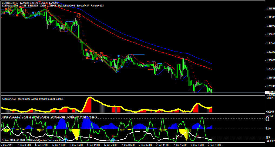Click the 6 Jan 07:00 time label
Screen dimensions: 275x147
[42, 145]
